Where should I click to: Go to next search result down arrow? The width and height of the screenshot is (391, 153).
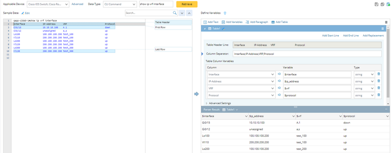pyautogui.click(x=182, y=13)
